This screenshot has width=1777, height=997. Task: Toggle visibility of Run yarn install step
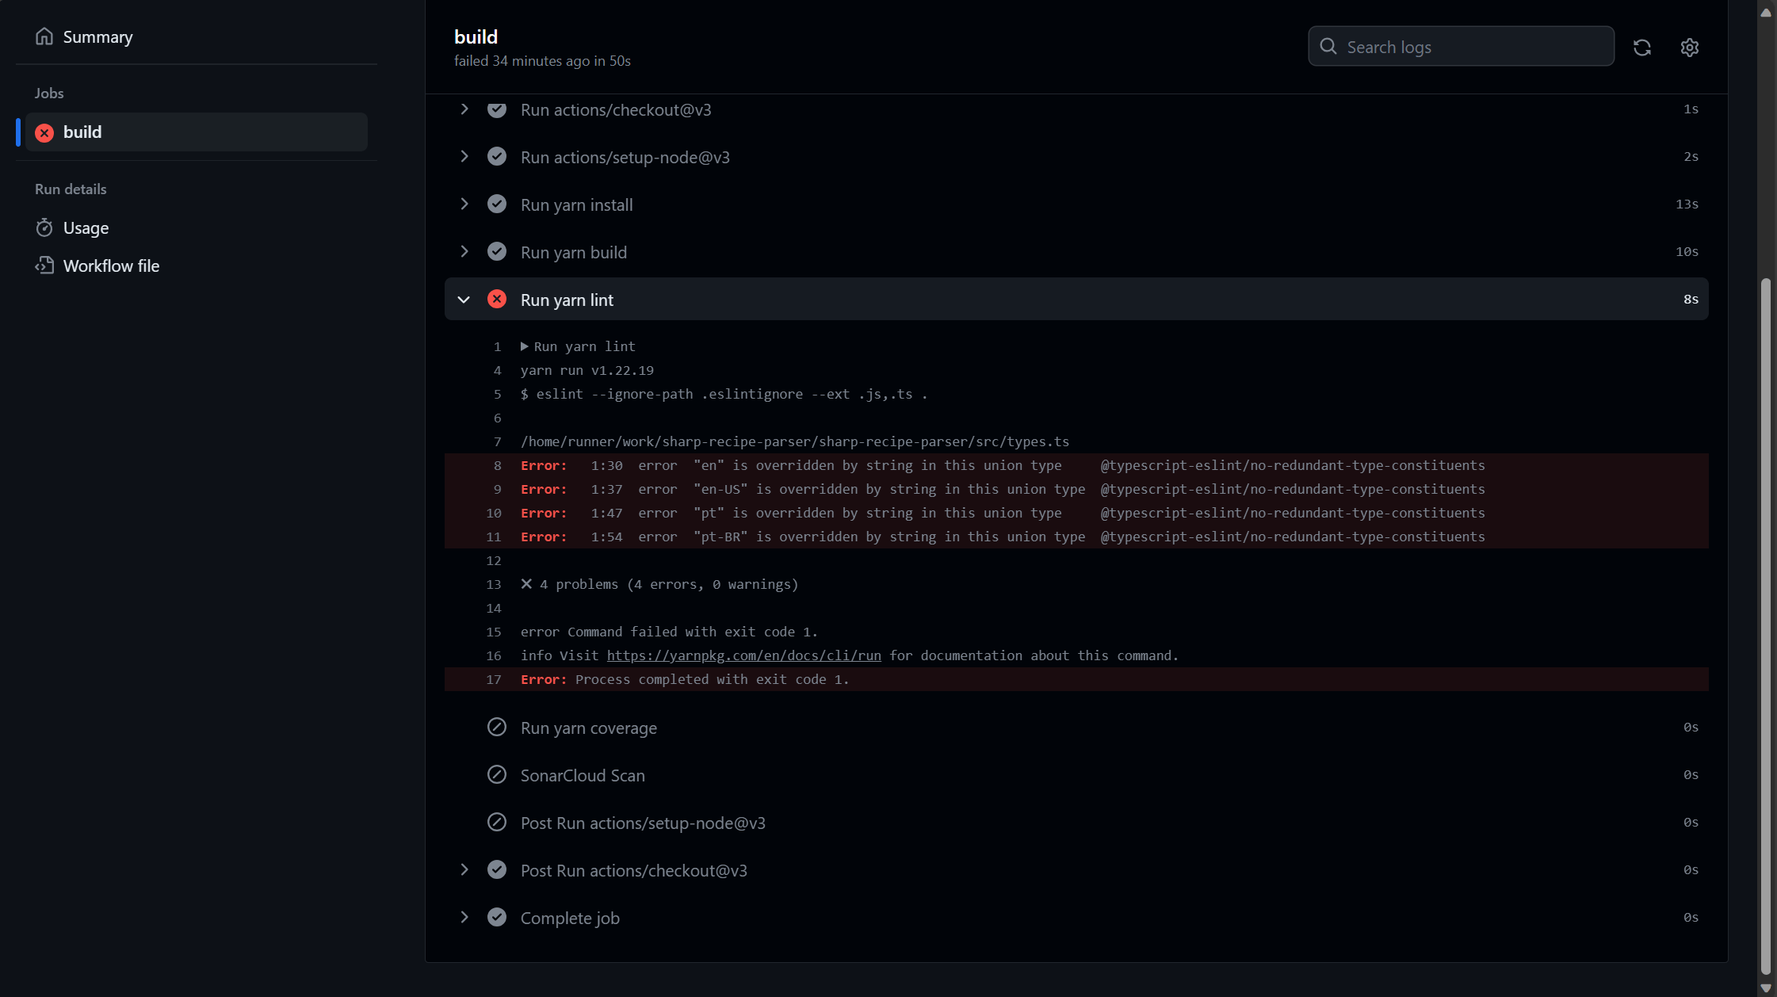point(464,204)
